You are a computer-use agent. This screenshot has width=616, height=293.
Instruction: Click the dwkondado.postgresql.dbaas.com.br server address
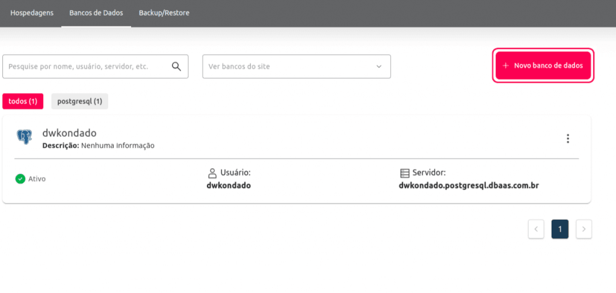click(x=468, y=186)
